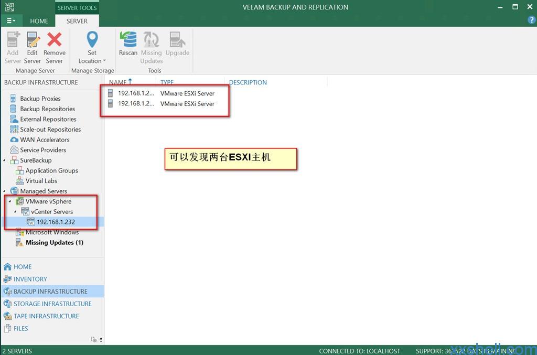Click the Microsoft Windows server icon

tap(19, 232)
